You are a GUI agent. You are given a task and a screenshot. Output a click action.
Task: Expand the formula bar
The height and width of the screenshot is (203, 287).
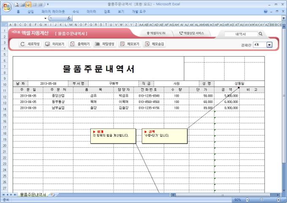click(284, 18)
